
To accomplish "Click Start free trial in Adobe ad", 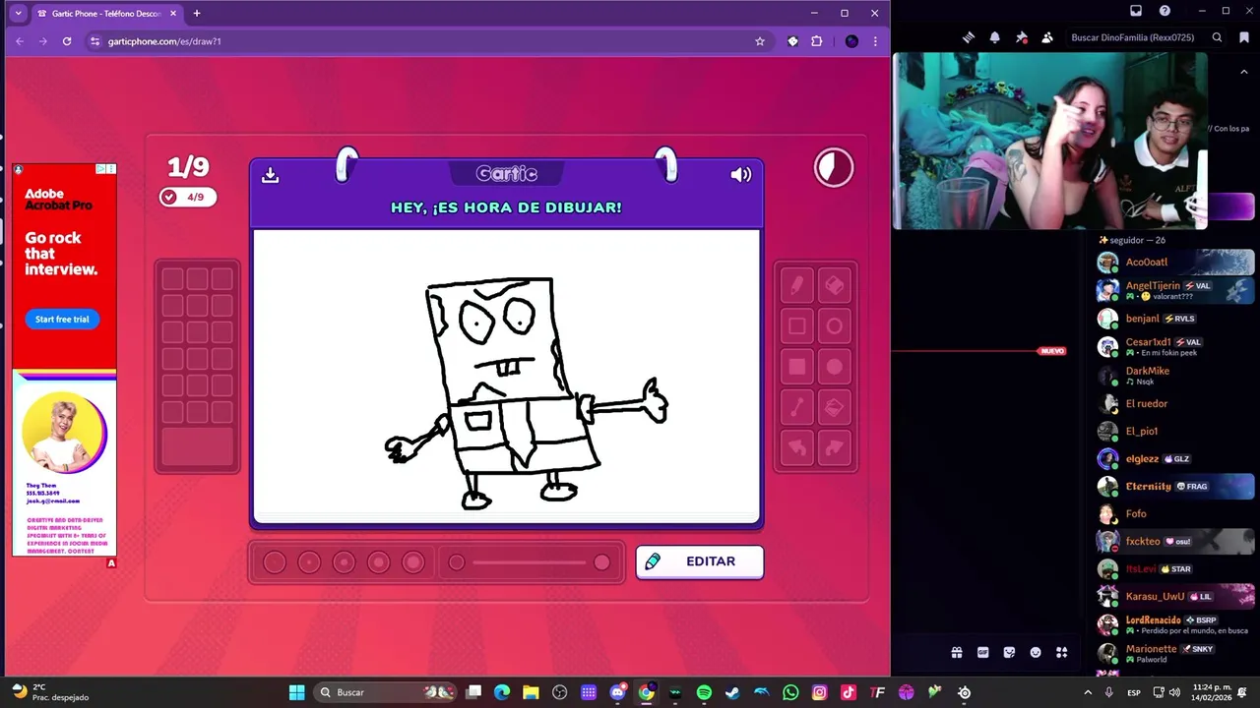I will coord(62,319).
